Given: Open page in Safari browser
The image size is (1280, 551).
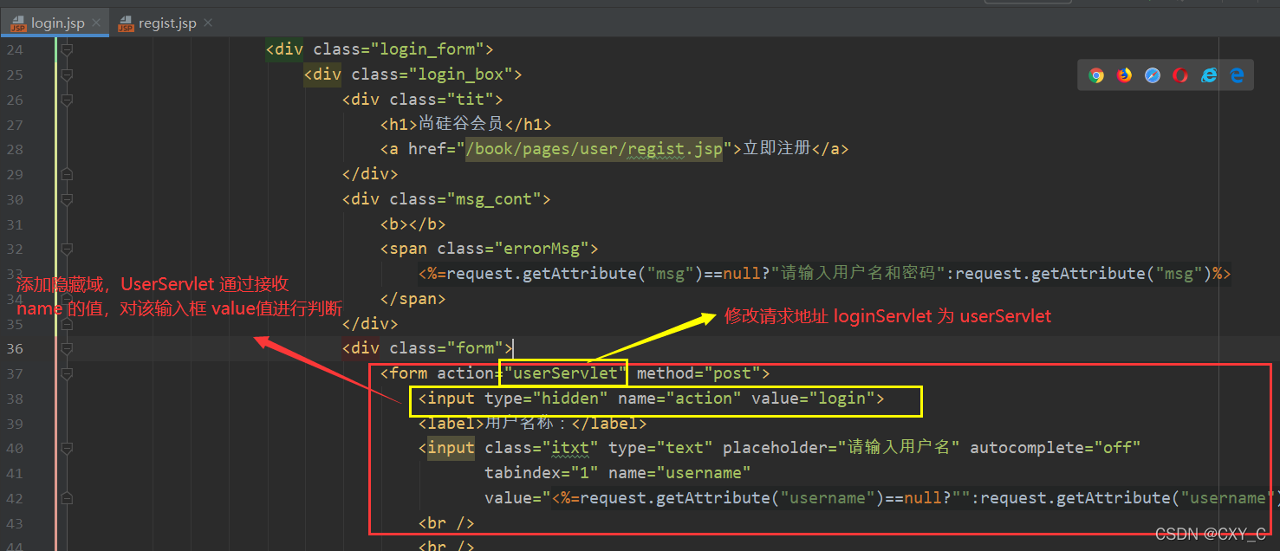Looking at the screenshot, I should pos(1152,75).
